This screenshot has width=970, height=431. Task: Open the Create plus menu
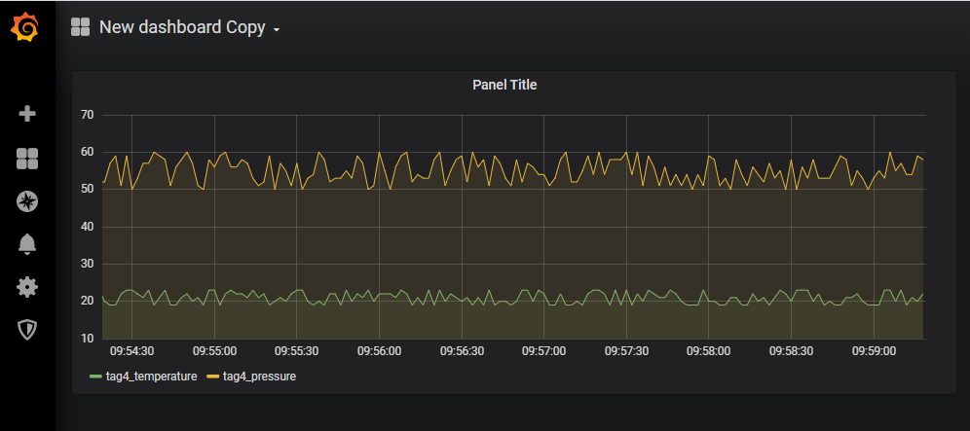pos(27,114)
